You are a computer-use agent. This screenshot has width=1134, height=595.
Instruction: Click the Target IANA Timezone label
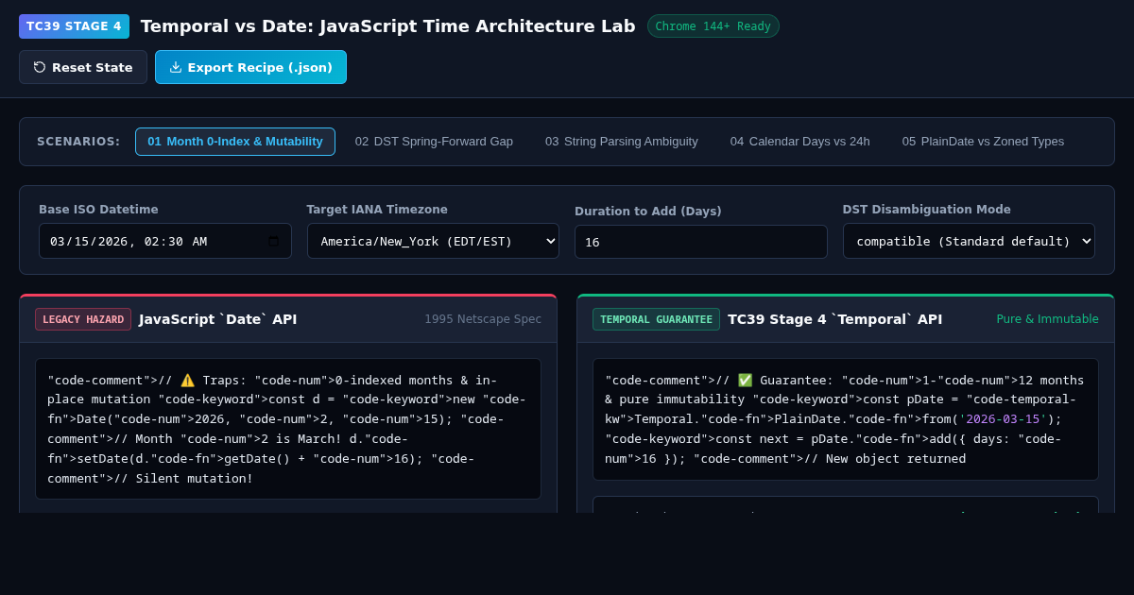pyautogui.click(x=377, y=210)
